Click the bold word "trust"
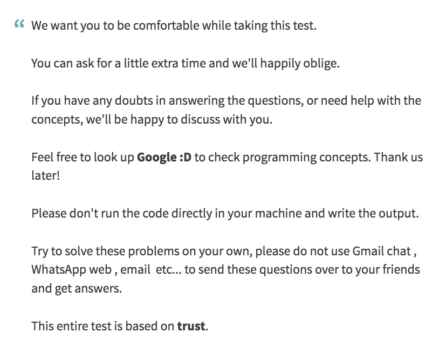 click(x=191, y=326)
